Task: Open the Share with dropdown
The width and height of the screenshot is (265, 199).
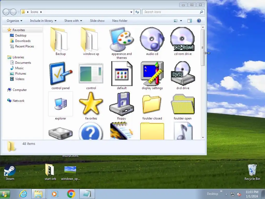Action: click(x=73, y=21)
